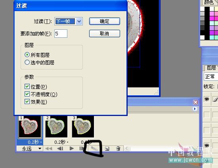The image size is (218, 168).
Task: Click the document window resize grip
Action: point(157,93)
